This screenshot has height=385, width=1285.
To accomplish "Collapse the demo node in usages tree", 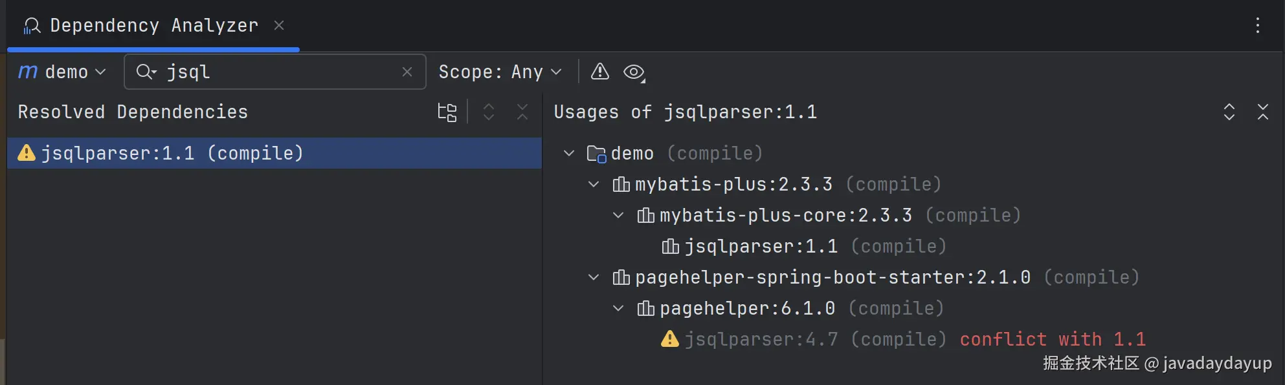I will click(x=569, y=153).
